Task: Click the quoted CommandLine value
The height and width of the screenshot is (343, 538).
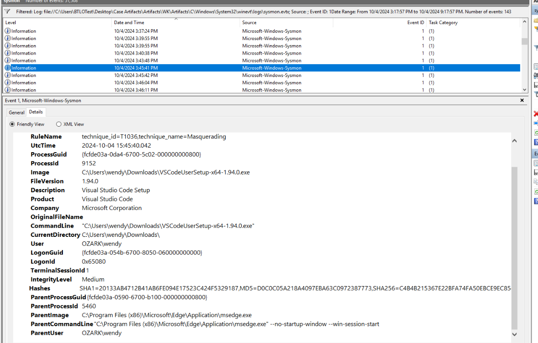Action: (x=168, y=225)
